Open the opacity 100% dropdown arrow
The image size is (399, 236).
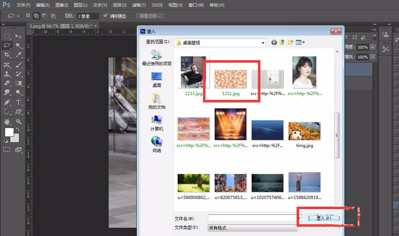pos(372,47)
